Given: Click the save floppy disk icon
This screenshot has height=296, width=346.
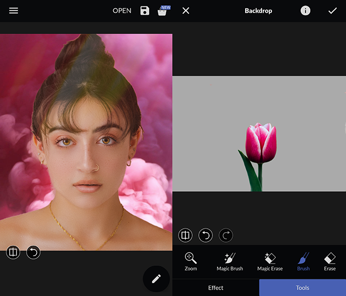Looking at the screenshot, I should coord(144,10).
